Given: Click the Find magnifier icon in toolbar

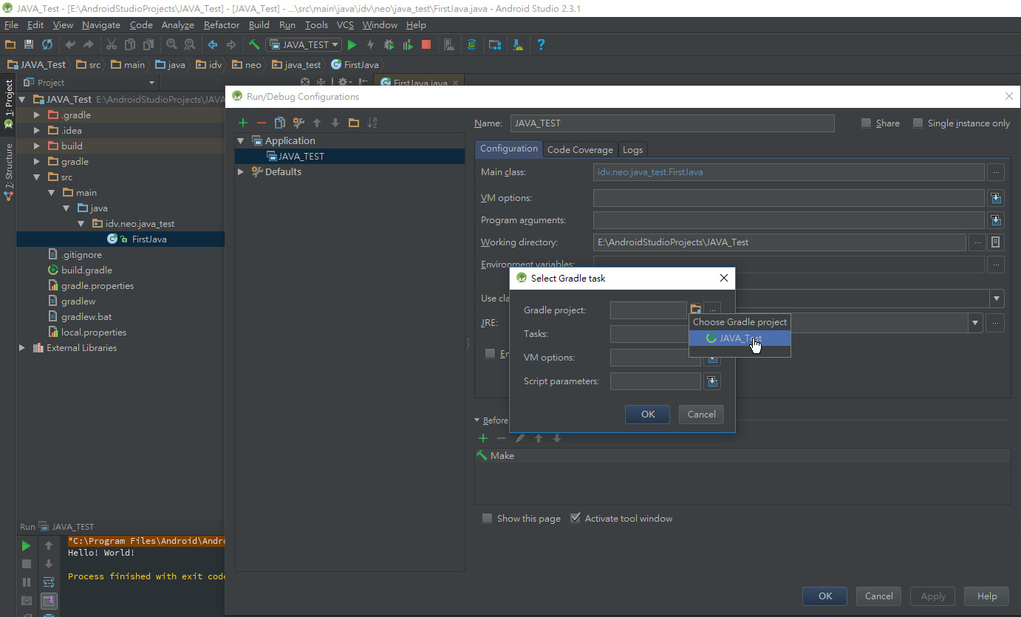Looking at the screenshot, I should (x=171, y=44).
